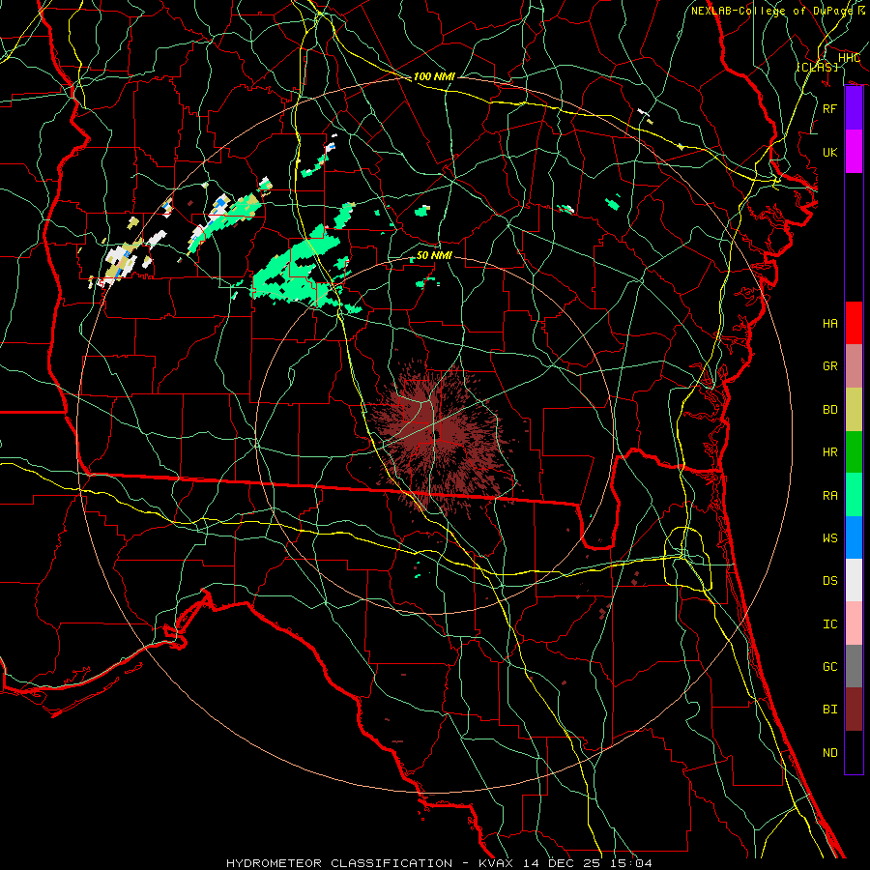
Task: Click the DS legend label
Action: (829, 581)
